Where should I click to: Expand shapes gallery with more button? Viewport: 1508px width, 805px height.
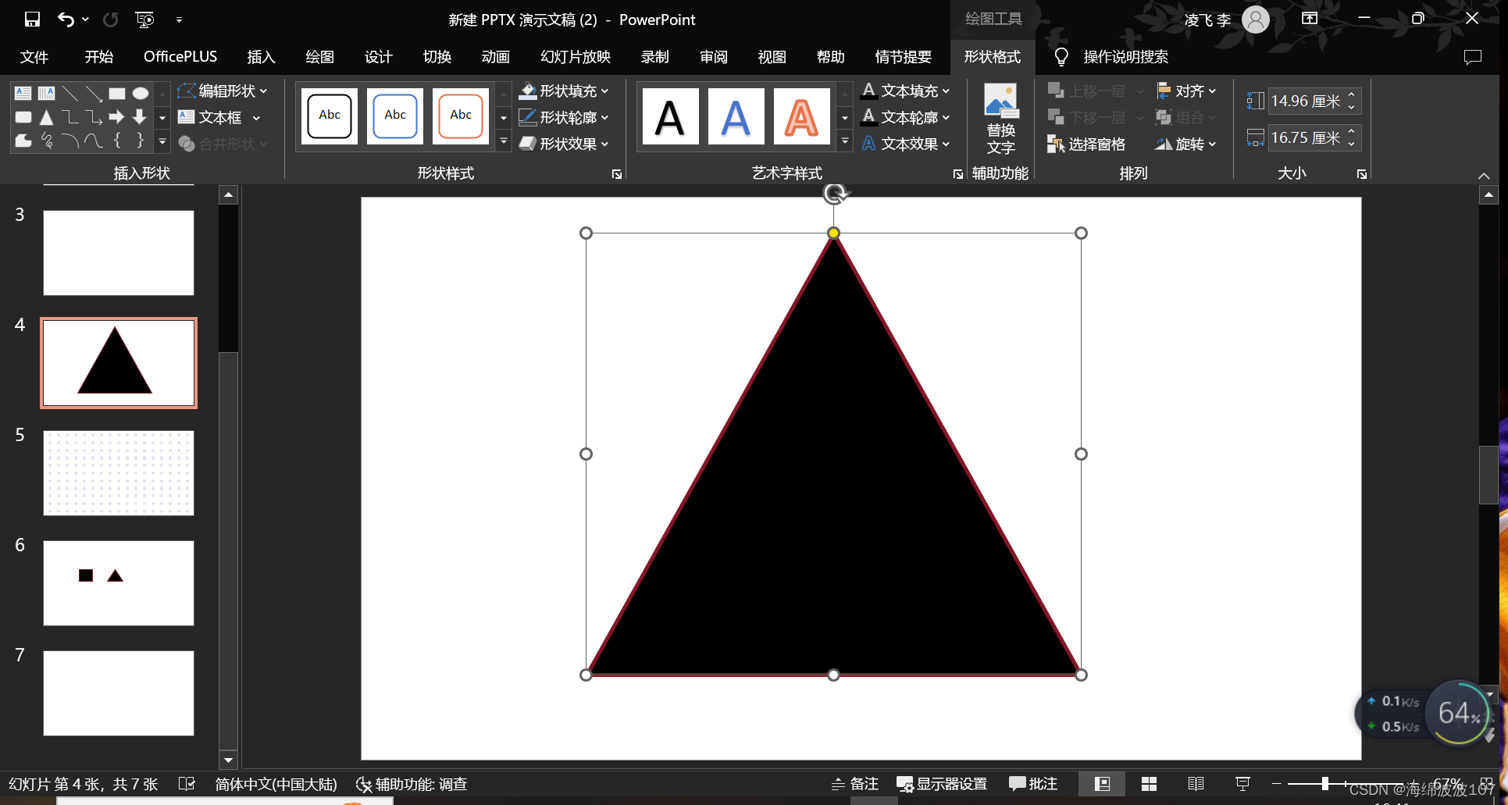[x=162, y=142]
